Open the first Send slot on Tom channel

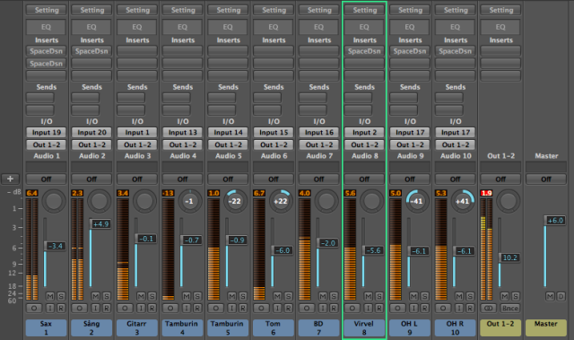pyautogui.click(x=267, y=98)
